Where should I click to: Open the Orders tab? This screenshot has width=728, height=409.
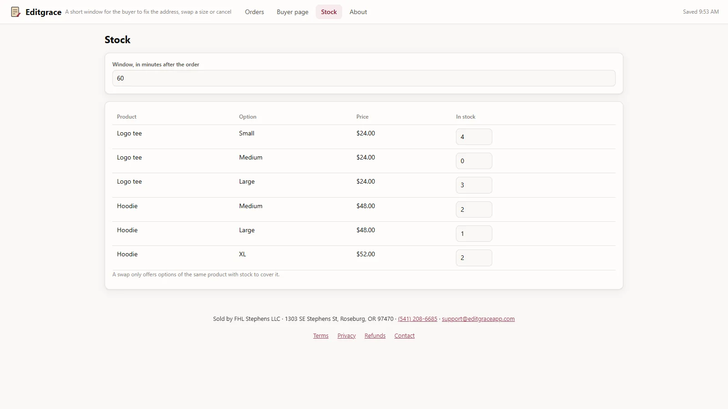[x=254, y=12]
